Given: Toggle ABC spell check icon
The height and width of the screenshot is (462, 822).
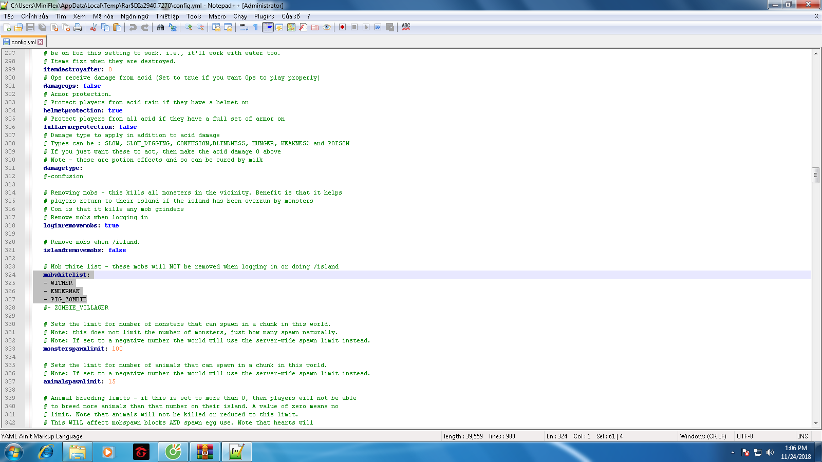Looking at the screenshot, I should (406, 27).
